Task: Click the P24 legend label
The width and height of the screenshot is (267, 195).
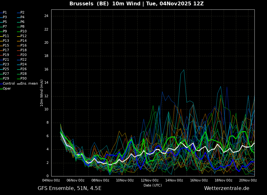Action: [24, 64]
